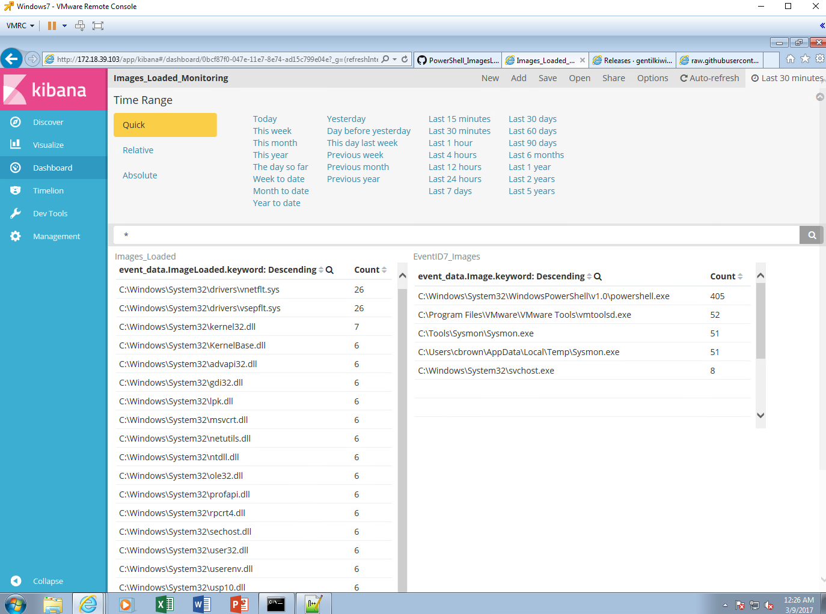The width and height of the screenshot is (826, 614).
Task: Select the Absolute time range tab
Action: point(140,175)
